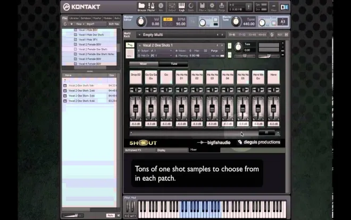Open the Empty Multi dropdown arrow
Image resolution: width=351 pixels, height=220 pixels.
tap(139, 35)
